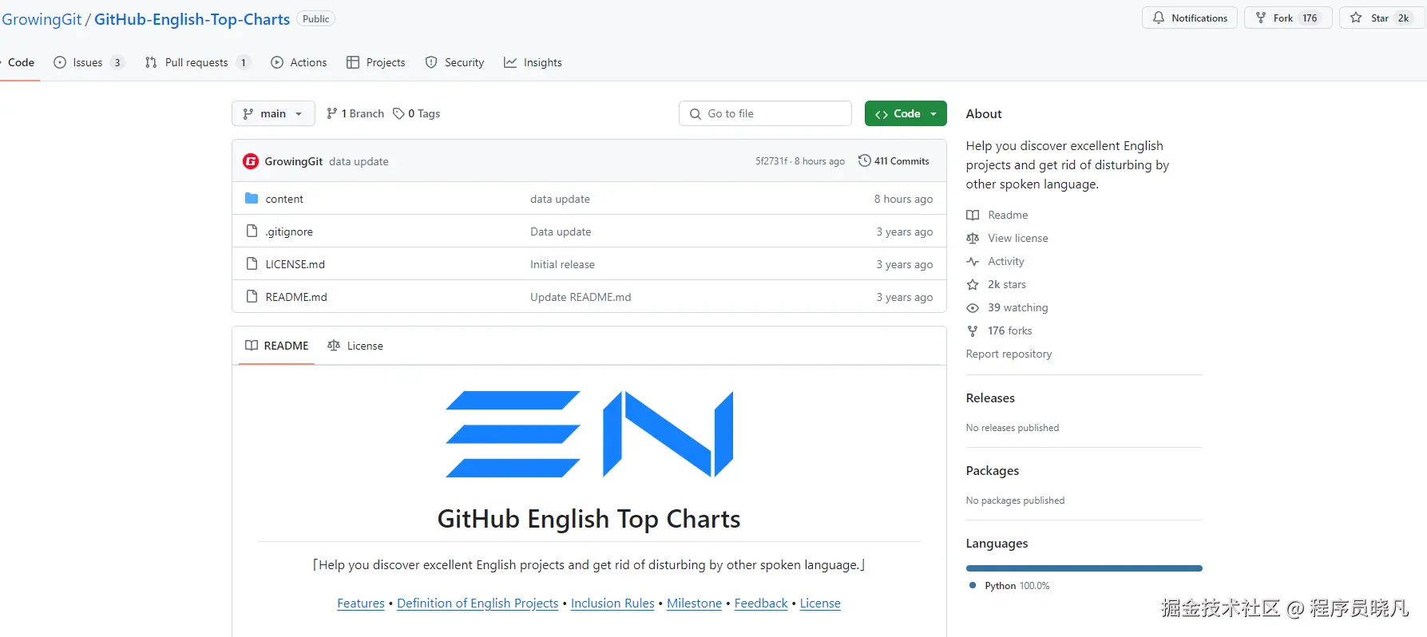The height and width of the screenshot is (637, 1427).
Task: Click the .gitignore file icon
Action: point(252,231)
